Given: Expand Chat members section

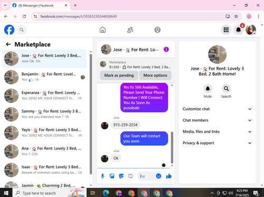Looking at the screenshot, I should click(x=217, y=120).
